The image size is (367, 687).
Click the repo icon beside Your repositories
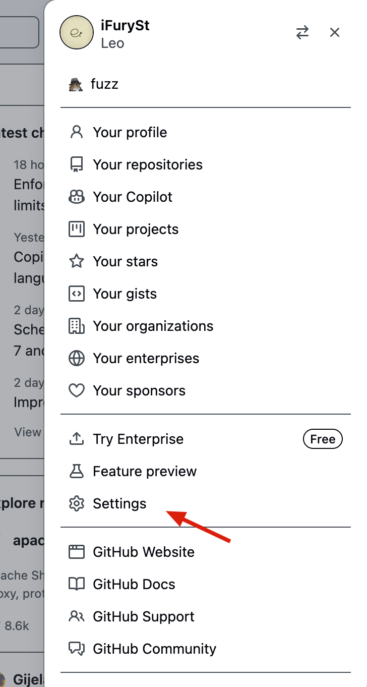pyautogui.click(x=76, y=164)
